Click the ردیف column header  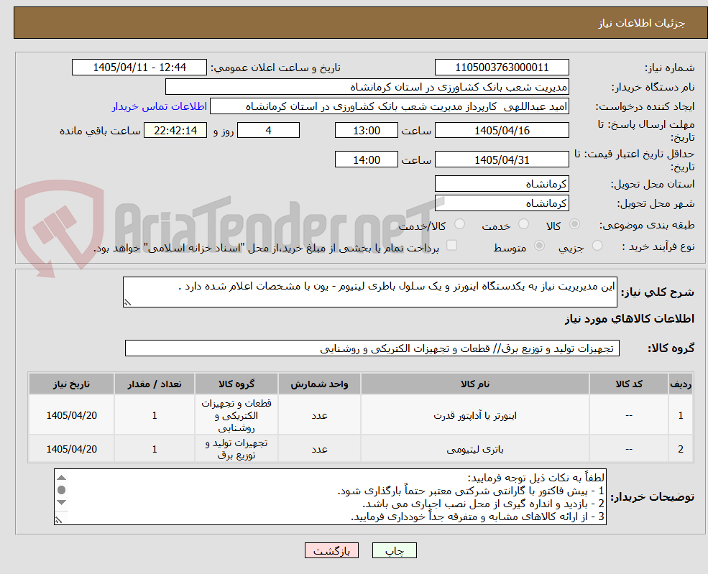(x=681, y=384)
